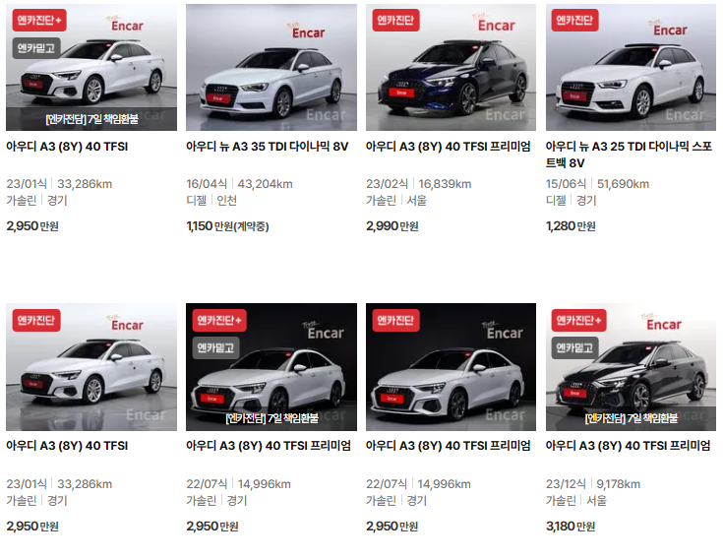Click 가솔린 on the 9,178km listing
This screenshot has width=723, height=560.
tap(561, 501)
